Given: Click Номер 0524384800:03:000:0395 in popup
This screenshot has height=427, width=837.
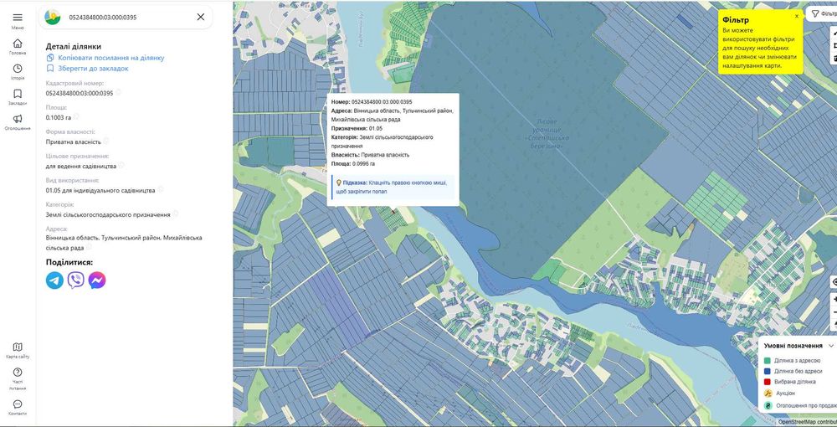Looking at the screenshot, I should tap(372, 102).
